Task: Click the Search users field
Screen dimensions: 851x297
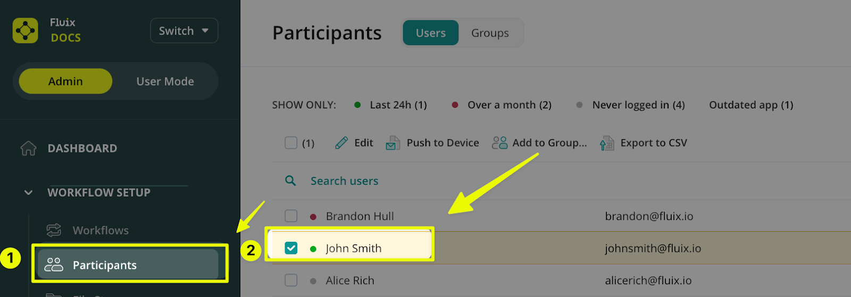Action: (x=345, y=181)
